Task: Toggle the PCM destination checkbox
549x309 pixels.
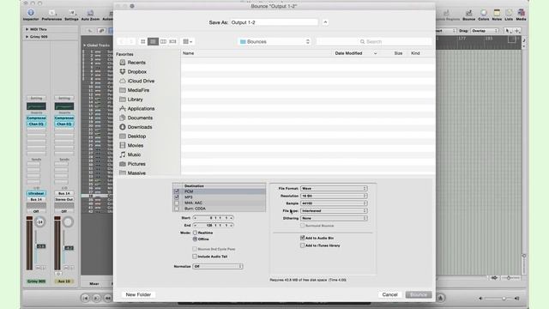Action: pos(177,191)
